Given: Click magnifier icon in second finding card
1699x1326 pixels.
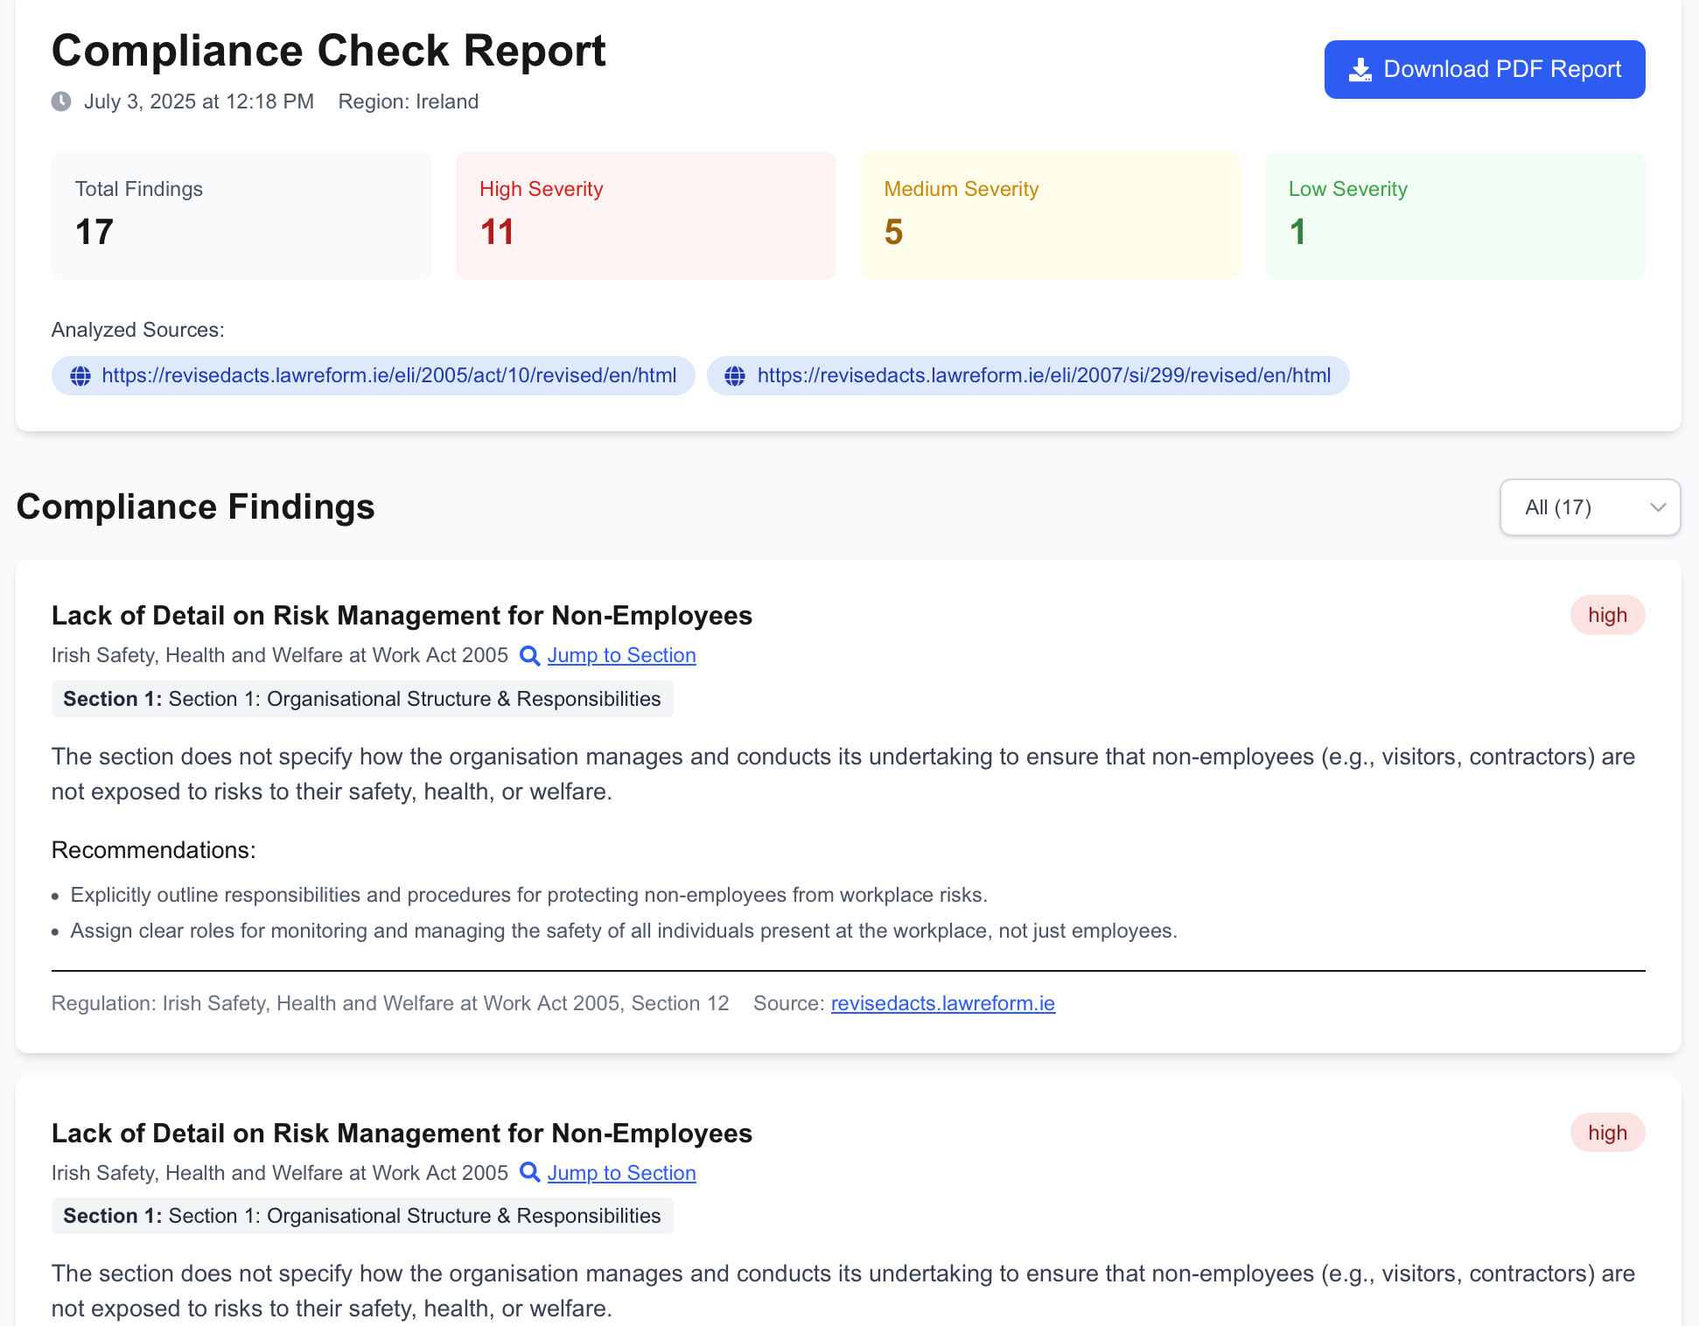Looking at the screenshot, I should (529, 1173).
